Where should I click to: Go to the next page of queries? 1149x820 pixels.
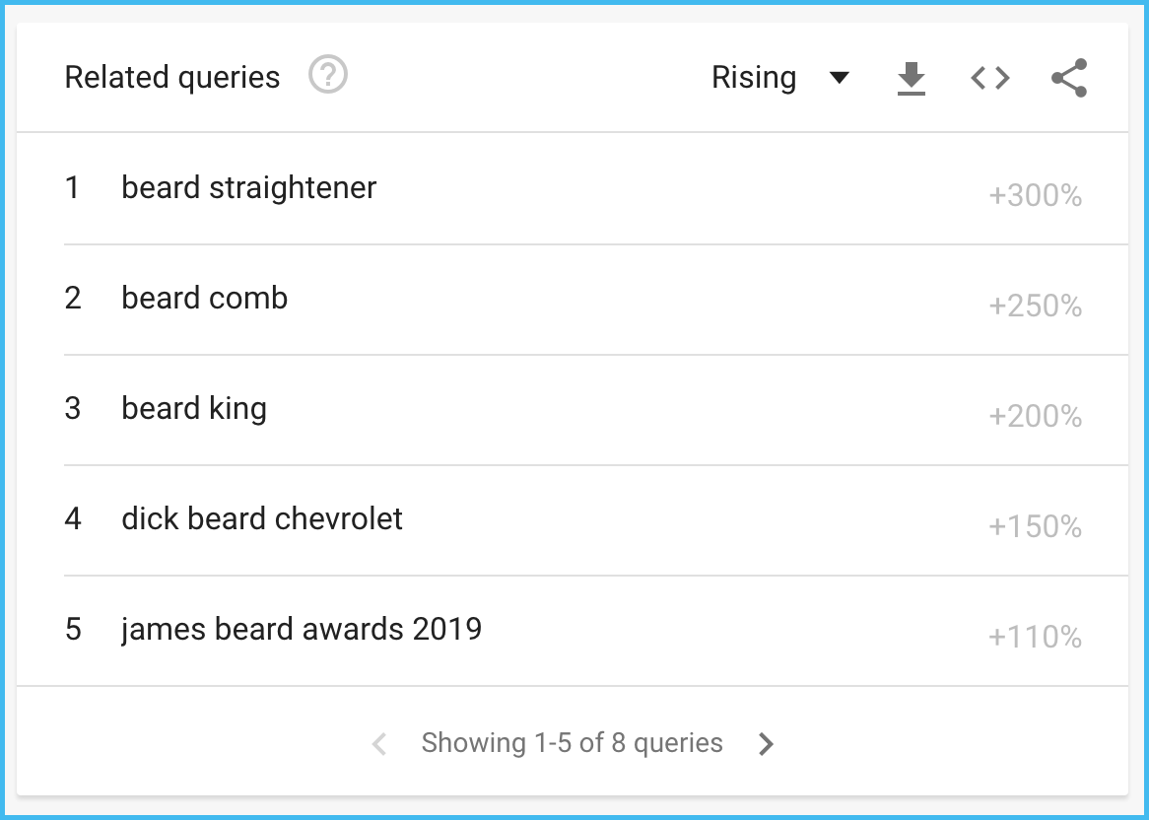pos(766,744)
